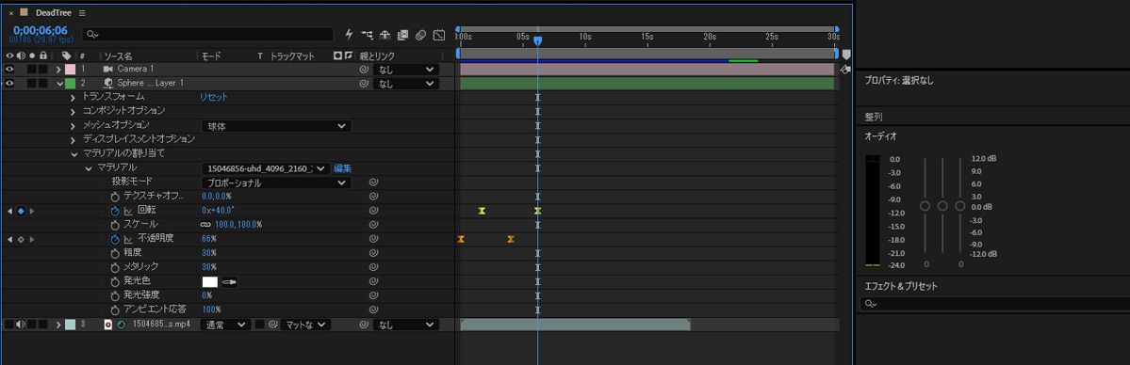Enable stopwatch for テクスチャオフセット property
The width and height of the screenshot is (1130, 365).
pos(115,197)
